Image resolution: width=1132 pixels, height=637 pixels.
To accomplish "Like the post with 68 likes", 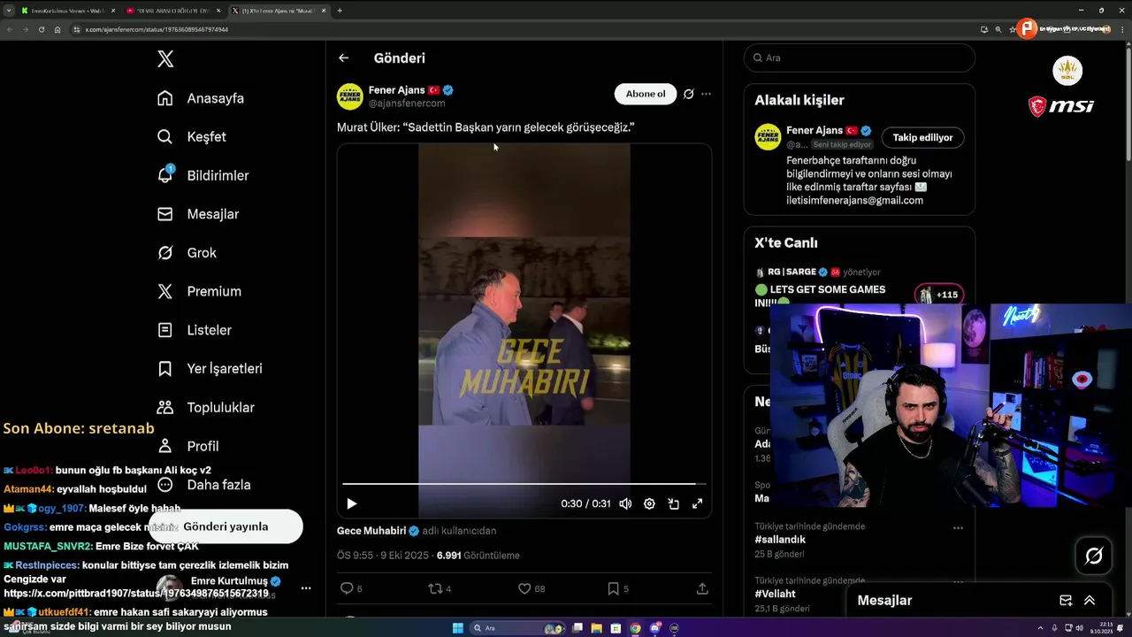I will (x=532, y=588).
